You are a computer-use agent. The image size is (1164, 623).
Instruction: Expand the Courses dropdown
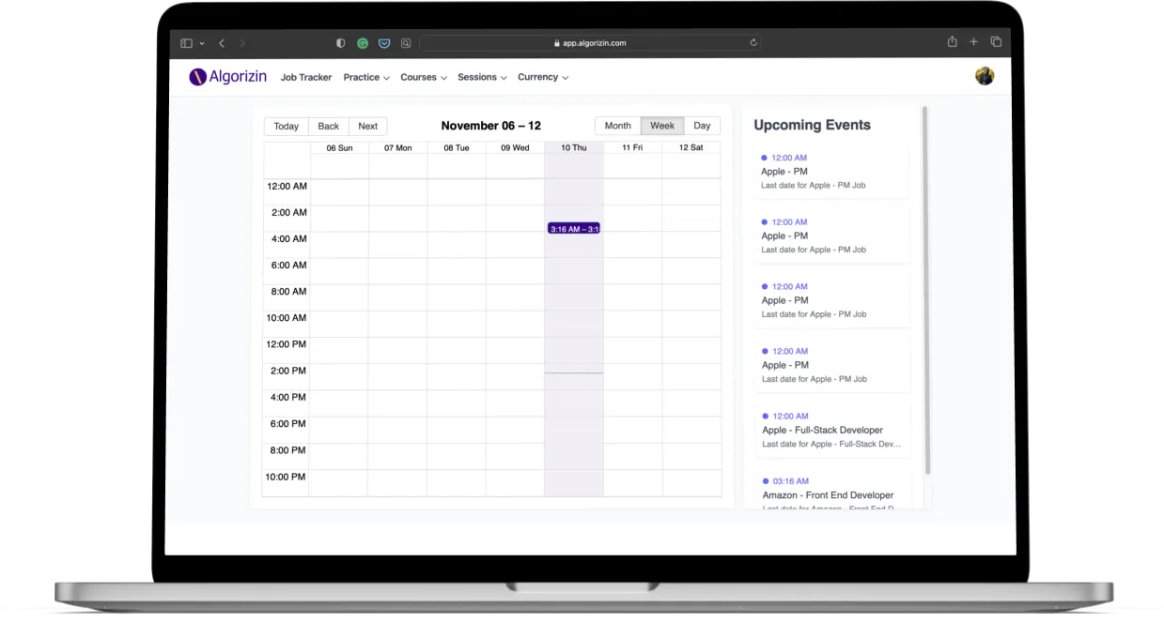click(x=424, y=78)
